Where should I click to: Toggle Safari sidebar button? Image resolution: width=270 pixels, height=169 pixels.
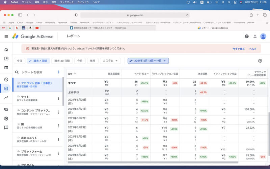coord(20,15)
